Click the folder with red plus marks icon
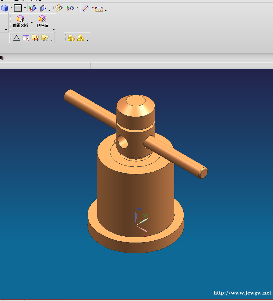273x301 pixels. click(36, 38)
